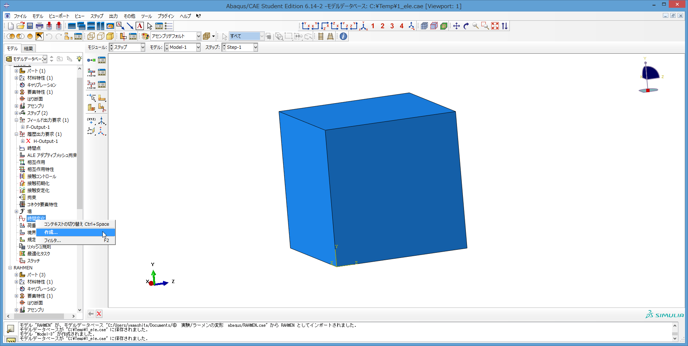Apply saved user view 3
Screen dimensions: 688x346
pos(392,26)
